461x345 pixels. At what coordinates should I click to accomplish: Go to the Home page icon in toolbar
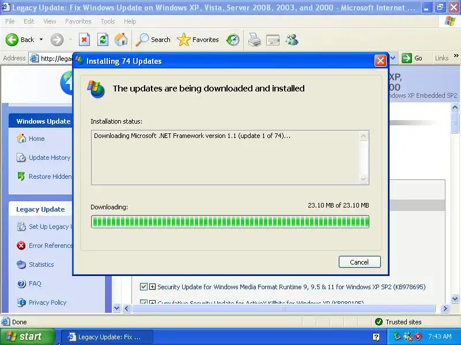[121, 40]
